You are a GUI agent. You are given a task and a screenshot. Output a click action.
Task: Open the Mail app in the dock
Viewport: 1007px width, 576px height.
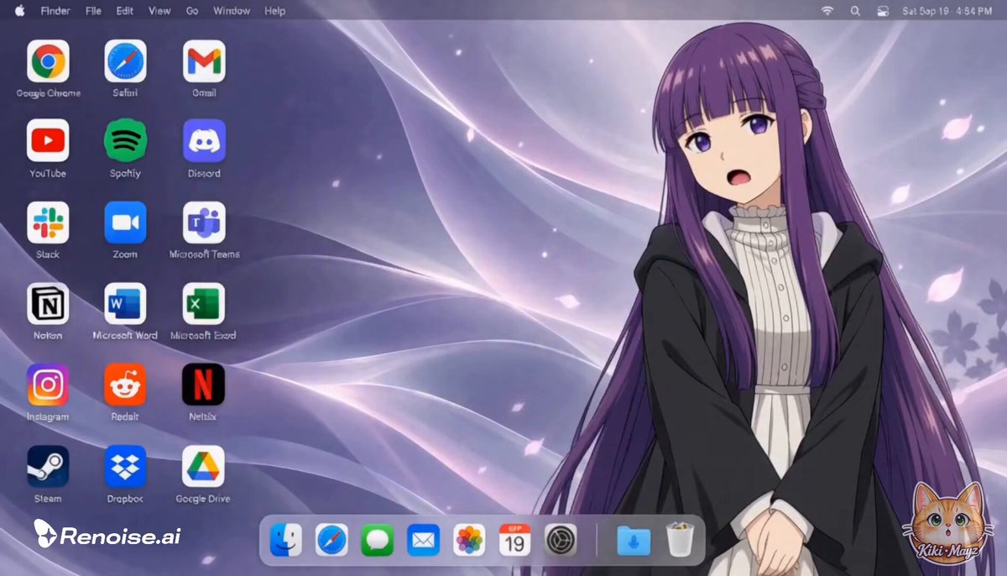[423, 540]
